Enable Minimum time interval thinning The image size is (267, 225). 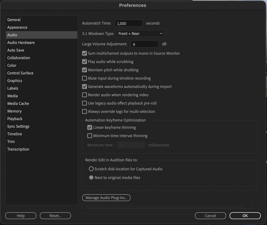(x=90, y=136)
